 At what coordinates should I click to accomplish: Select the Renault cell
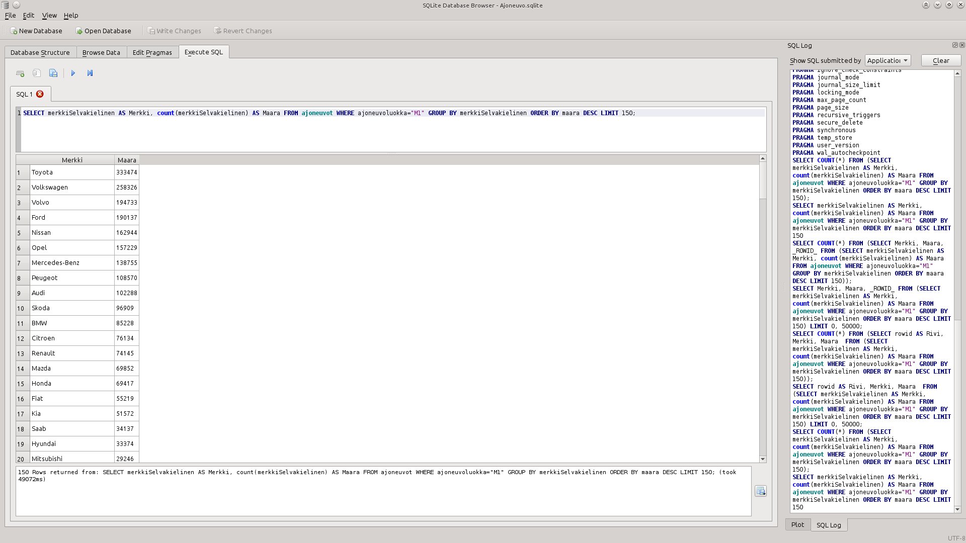[x=72, y=353]
